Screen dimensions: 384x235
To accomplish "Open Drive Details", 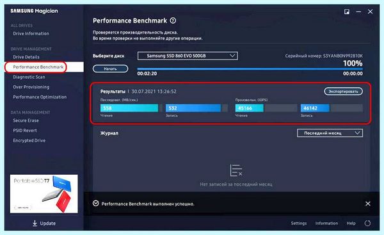I will click(26, 57).
